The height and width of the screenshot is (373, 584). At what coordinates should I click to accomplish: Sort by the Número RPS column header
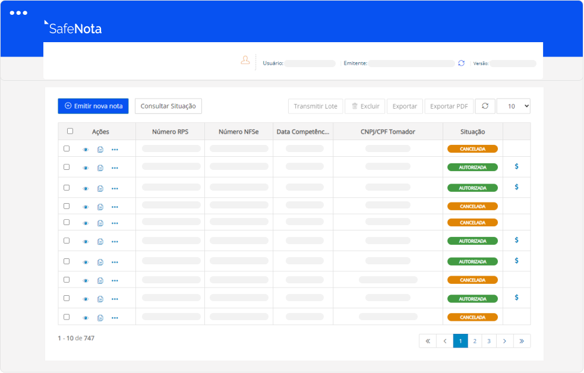(x=170, y=132)
